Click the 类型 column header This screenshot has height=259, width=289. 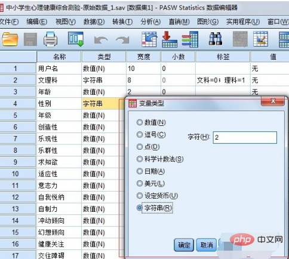(x=104, y=57)
